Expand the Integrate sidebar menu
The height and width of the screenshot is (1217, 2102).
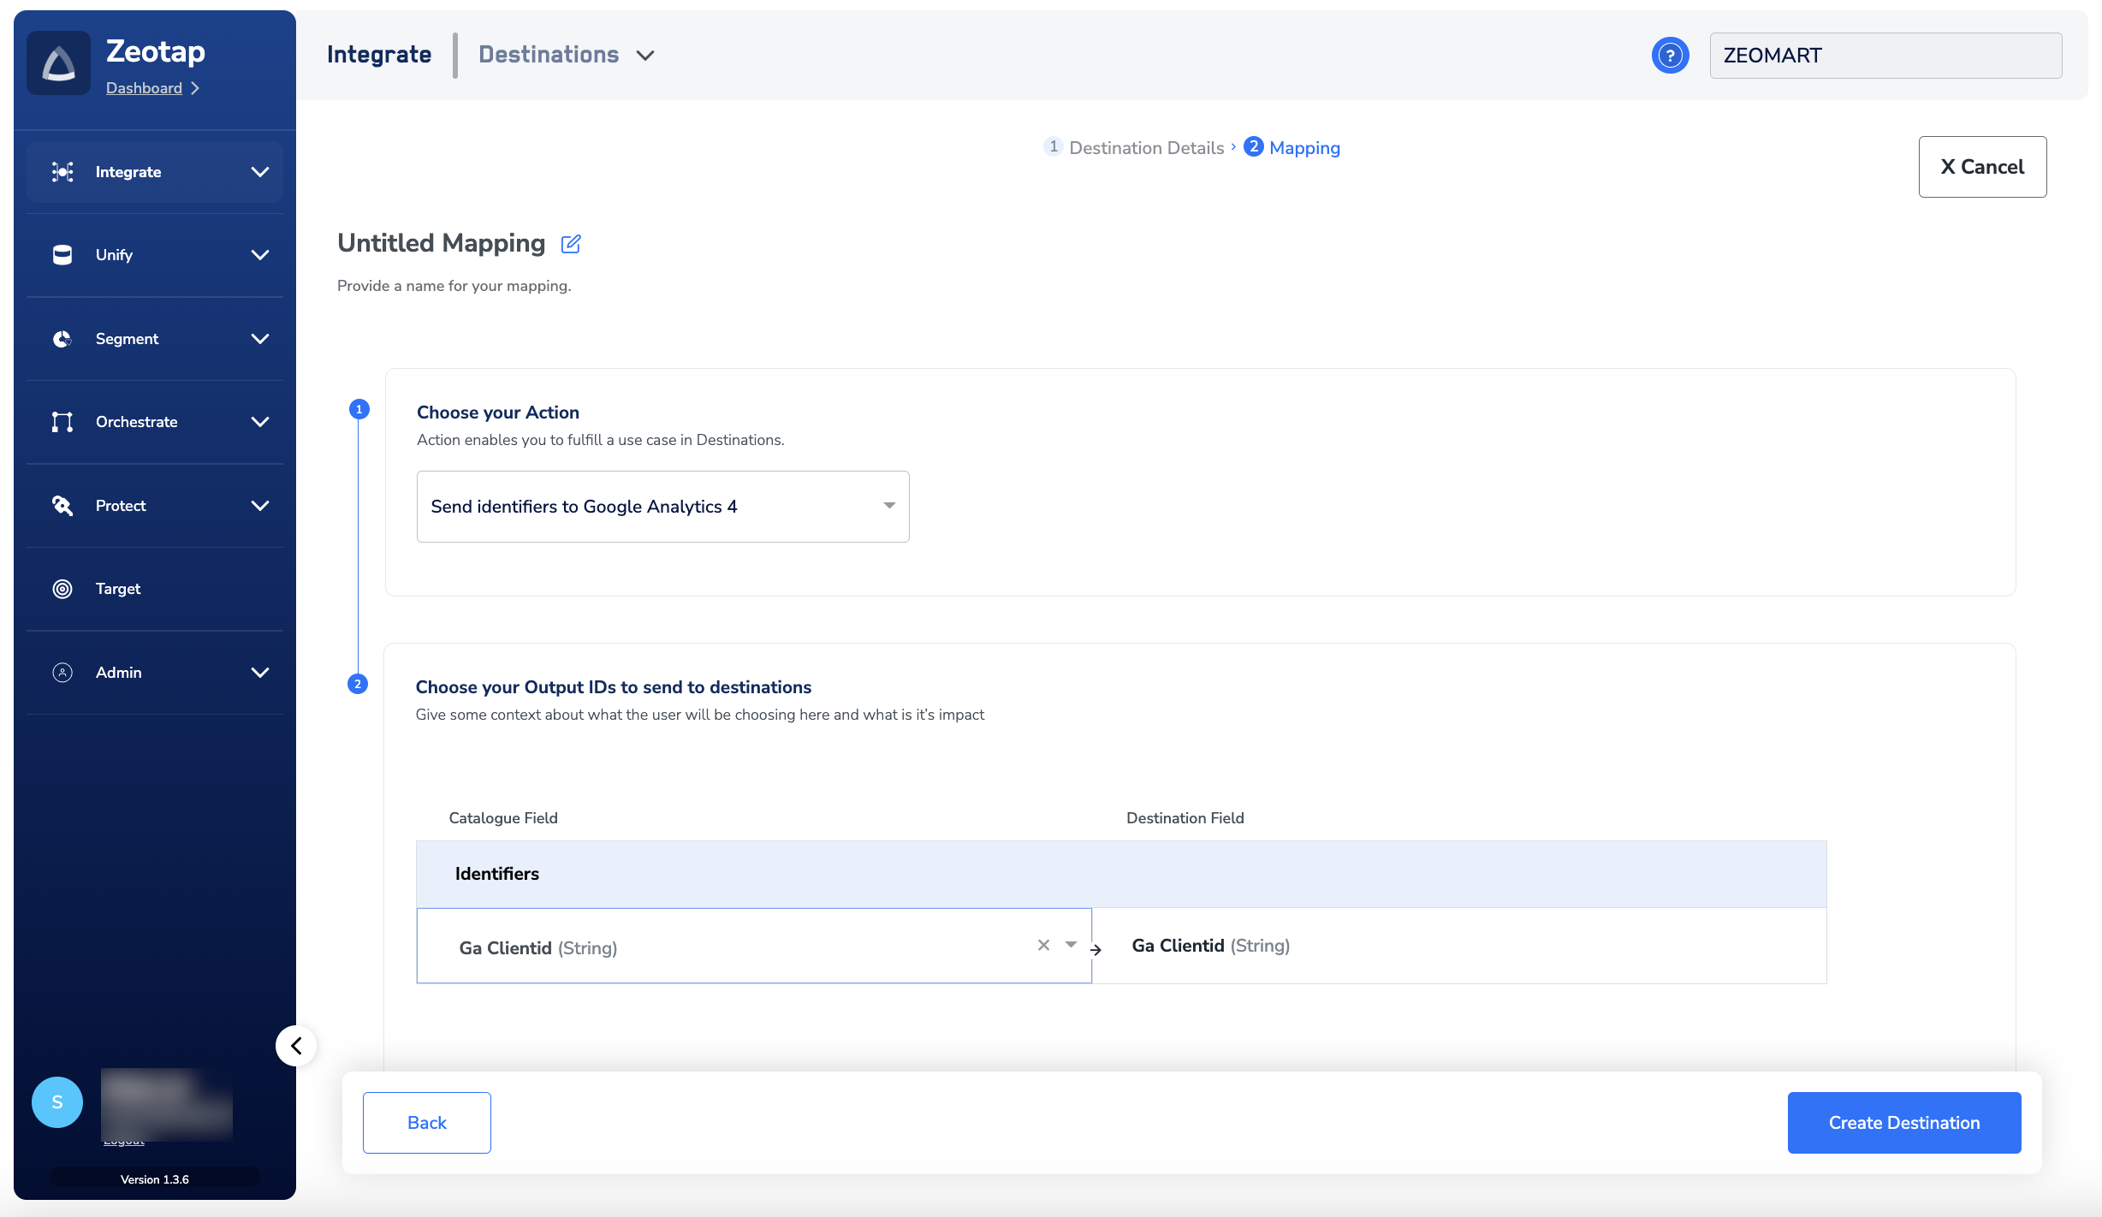coord(259,172)
